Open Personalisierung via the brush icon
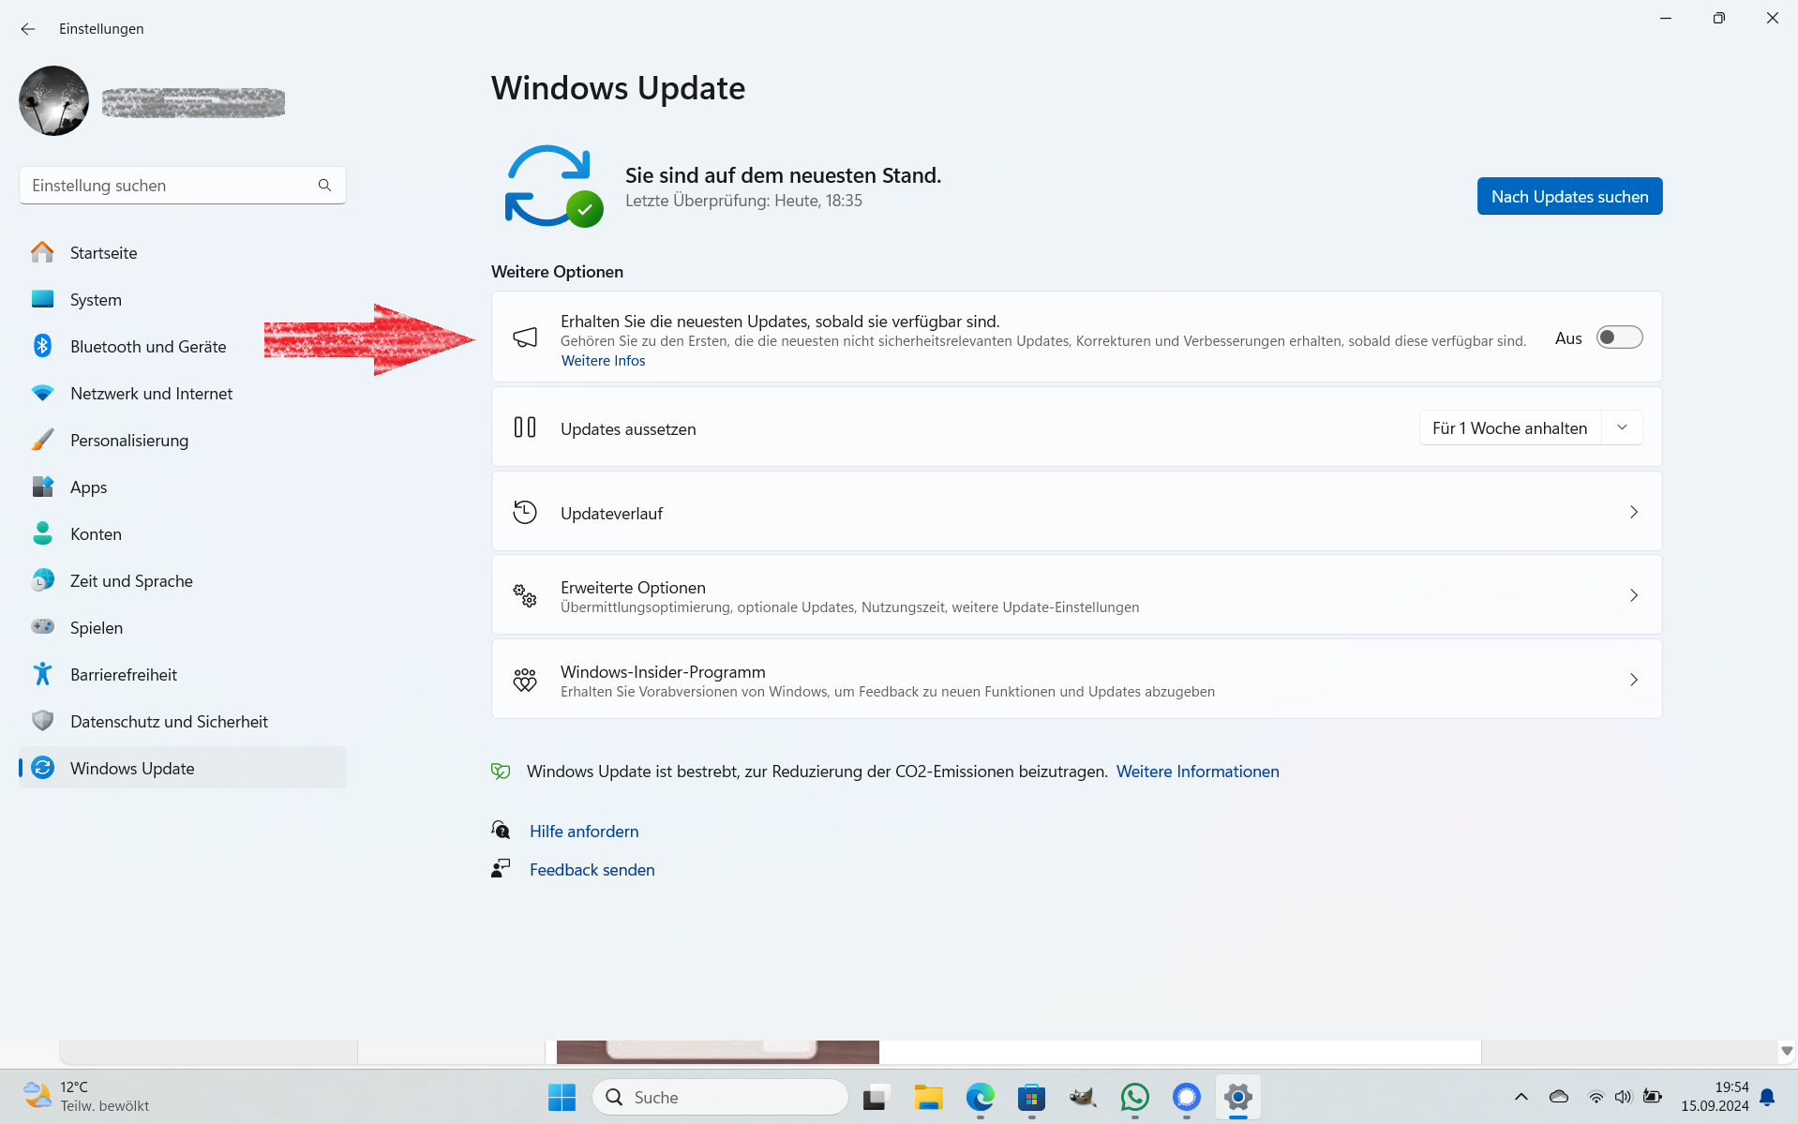This screenshot has height=1124, width=1798. click(x=43, y=440)
